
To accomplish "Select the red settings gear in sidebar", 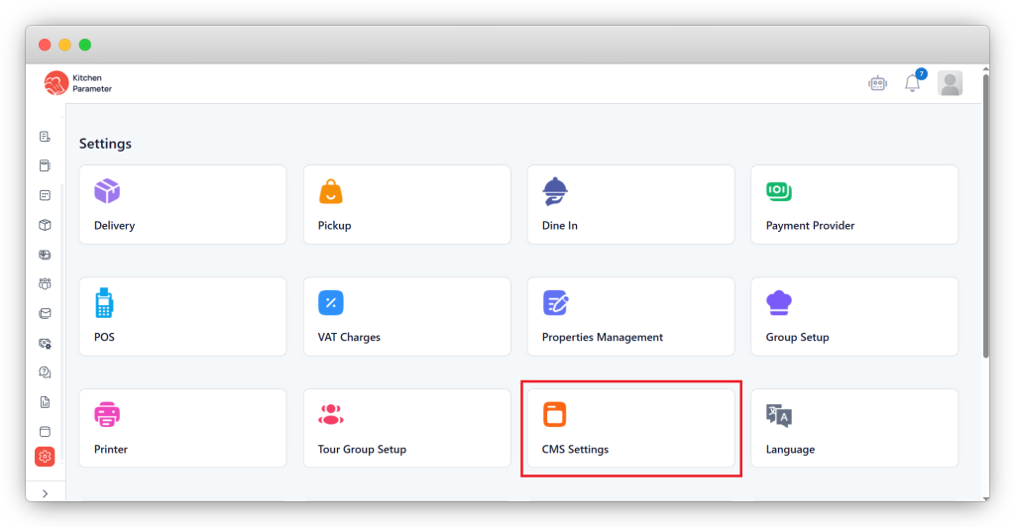I will click(x=45, y=457).
